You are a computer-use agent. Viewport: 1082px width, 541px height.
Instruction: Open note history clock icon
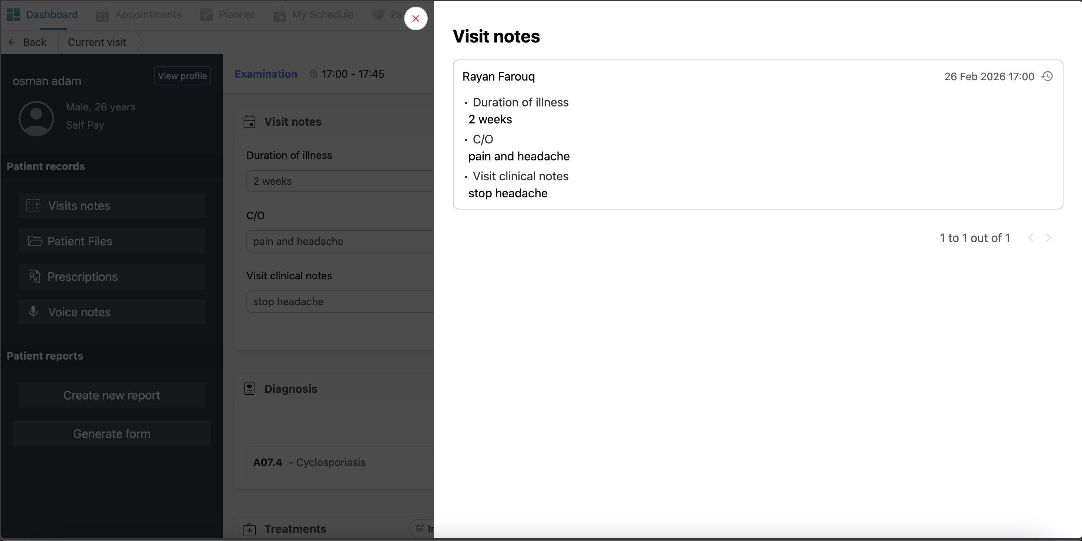(1047, 76)
